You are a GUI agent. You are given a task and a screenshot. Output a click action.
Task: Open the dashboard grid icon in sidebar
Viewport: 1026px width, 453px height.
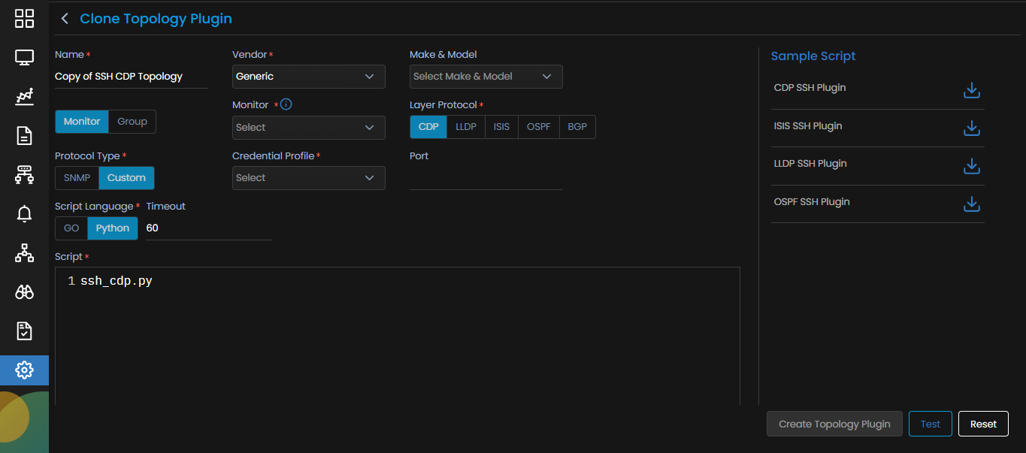[x=24, y=19]
